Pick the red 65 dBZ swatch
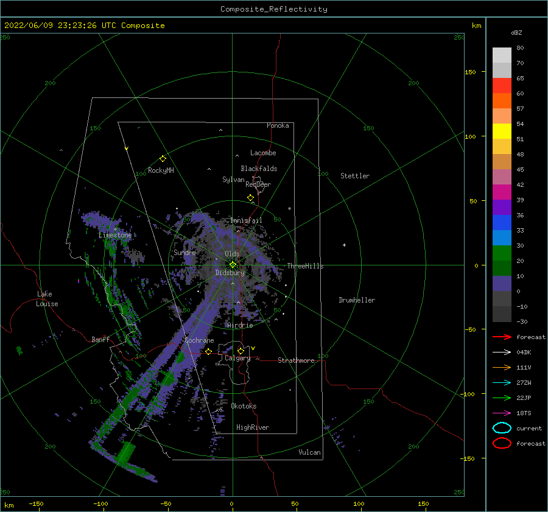 click(502, 86)
